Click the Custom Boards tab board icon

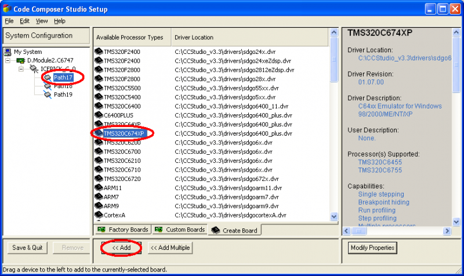click(158, 230)
